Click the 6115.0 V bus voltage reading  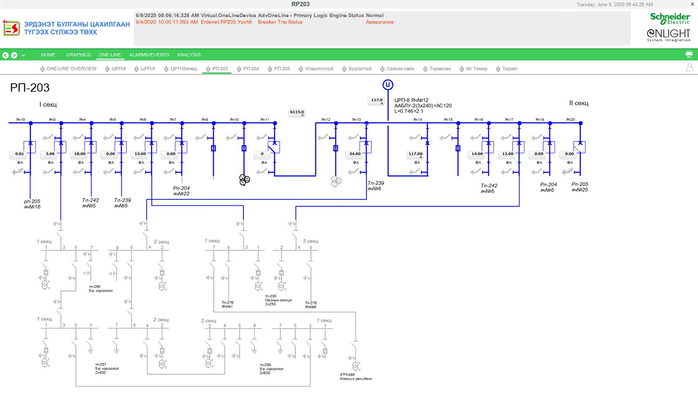pos(297,113)
